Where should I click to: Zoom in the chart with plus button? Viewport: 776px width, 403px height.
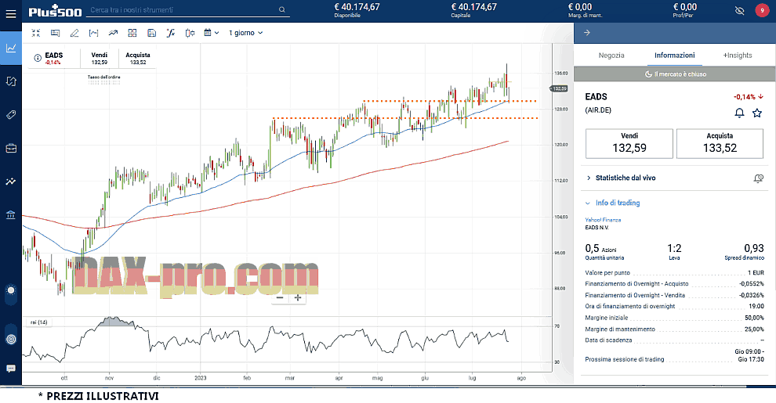(298, 297)
